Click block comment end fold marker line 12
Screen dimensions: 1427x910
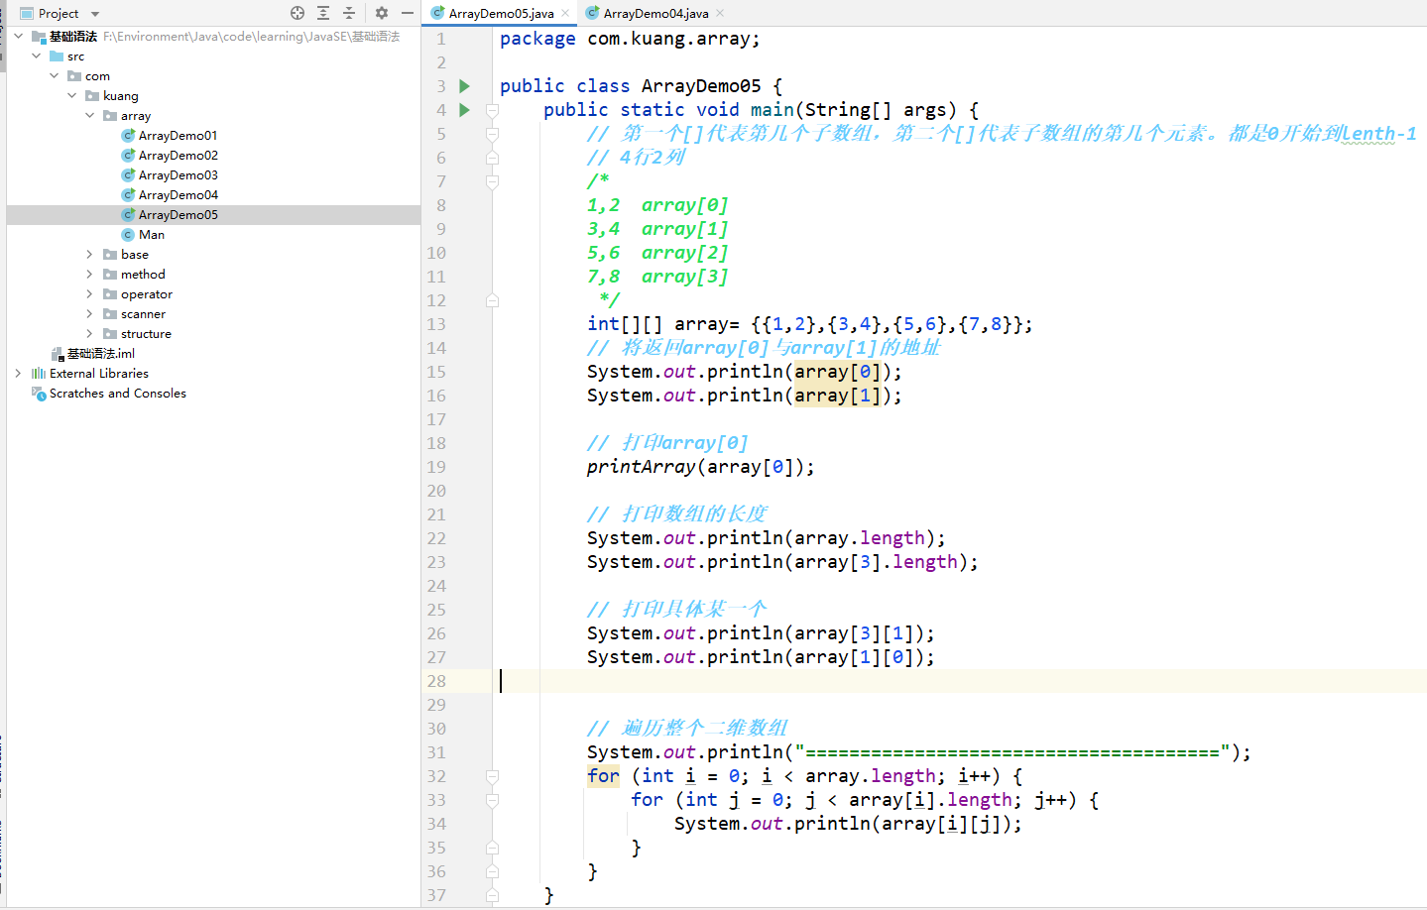492,300
